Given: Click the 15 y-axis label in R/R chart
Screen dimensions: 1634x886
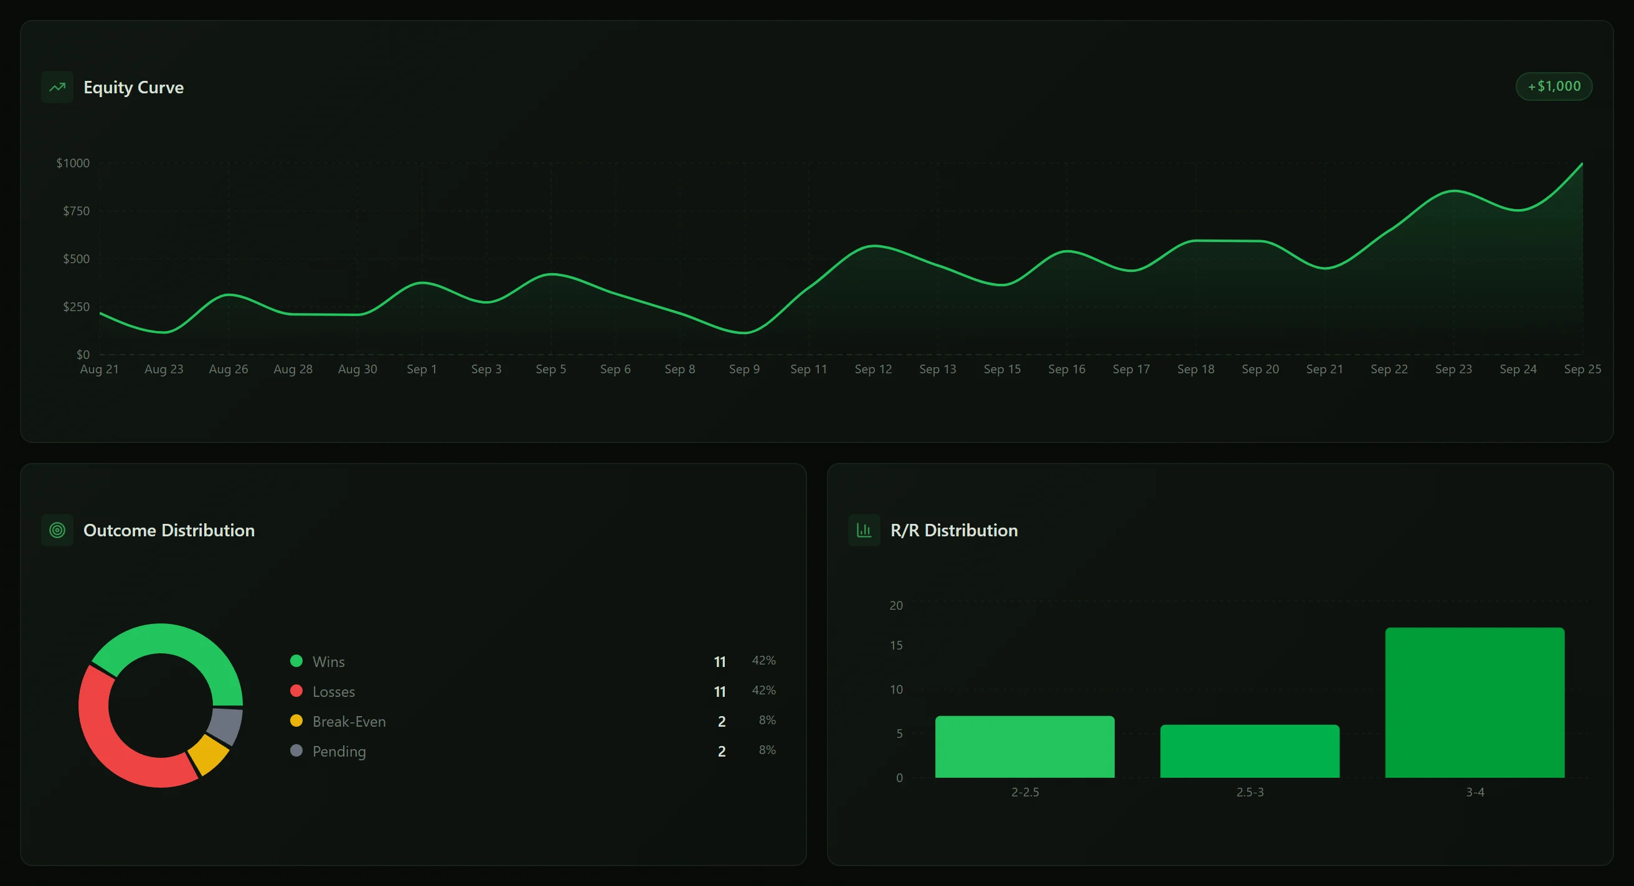Looking at the screenshot, I should (x=895, y=645).
